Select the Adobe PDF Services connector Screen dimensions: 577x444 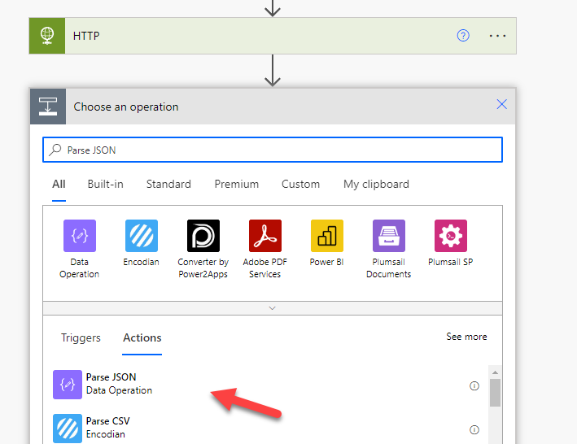click(x=265, y=236)
